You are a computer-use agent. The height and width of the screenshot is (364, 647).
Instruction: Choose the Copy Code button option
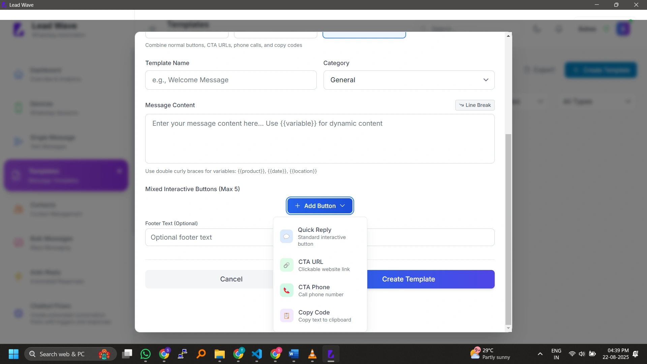pos(320,316)
